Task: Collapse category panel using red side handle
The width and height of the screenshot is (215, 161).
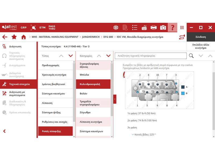Action: pos(115,99)
